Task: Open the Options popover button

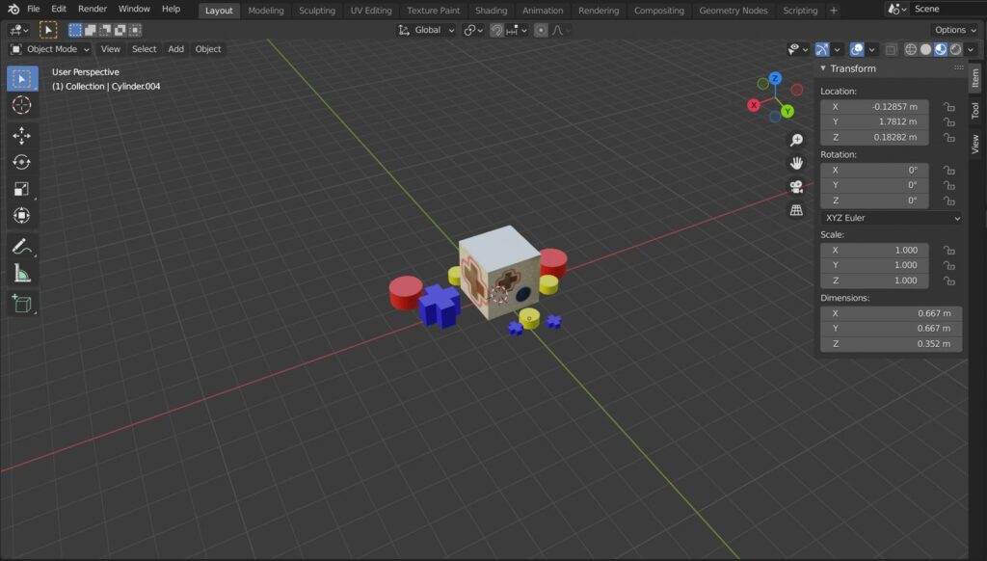Action: [x=955, y=30]
